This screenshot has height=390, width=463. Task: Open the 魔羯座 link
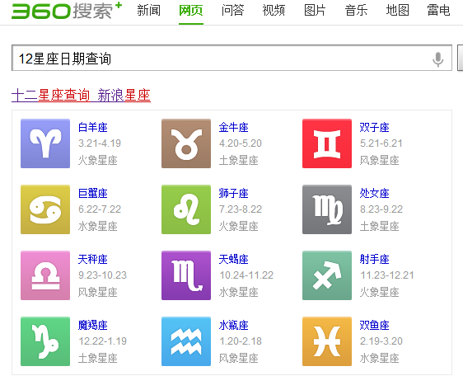(x=93, y=326)
